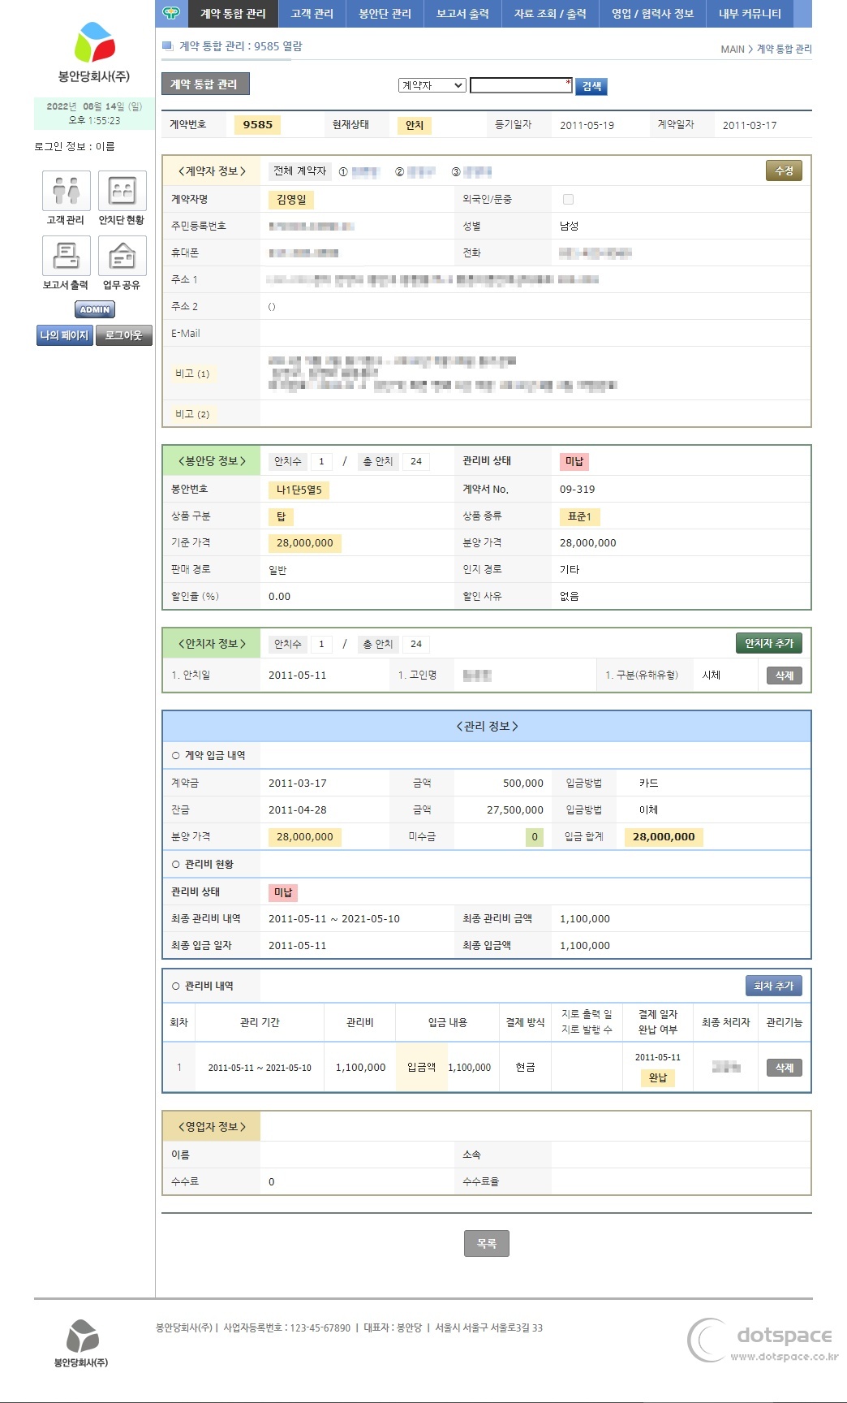Open the 계약 통합 관리 menu tab
The height and width of the screenshot is (1403, 847).
pyautogui.click(x=233, y=14)
